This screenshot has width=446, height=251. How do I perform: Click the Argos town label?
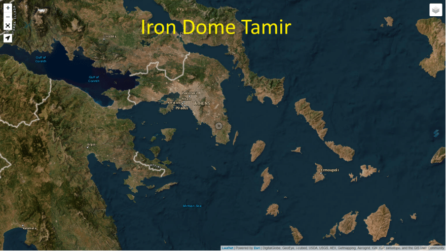click(x=91, y=145)
